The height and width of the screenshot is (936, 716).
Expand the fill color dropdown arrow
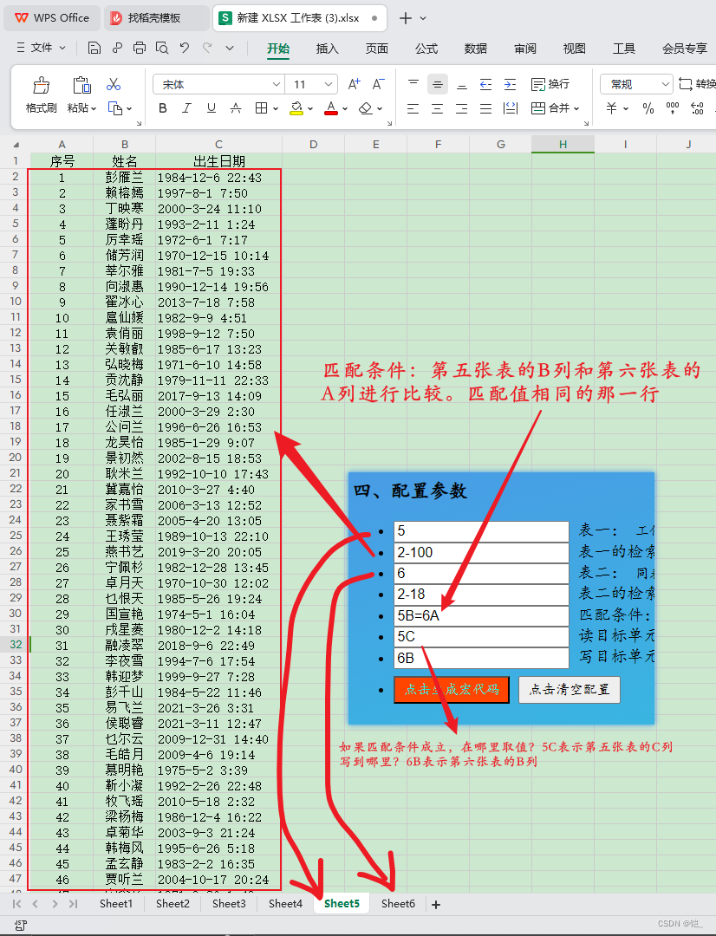point(310,109)
